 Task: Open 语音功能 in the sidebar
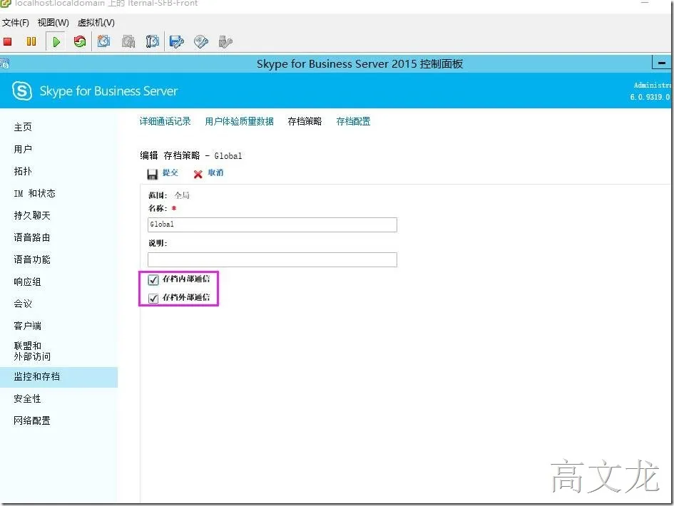32,259
